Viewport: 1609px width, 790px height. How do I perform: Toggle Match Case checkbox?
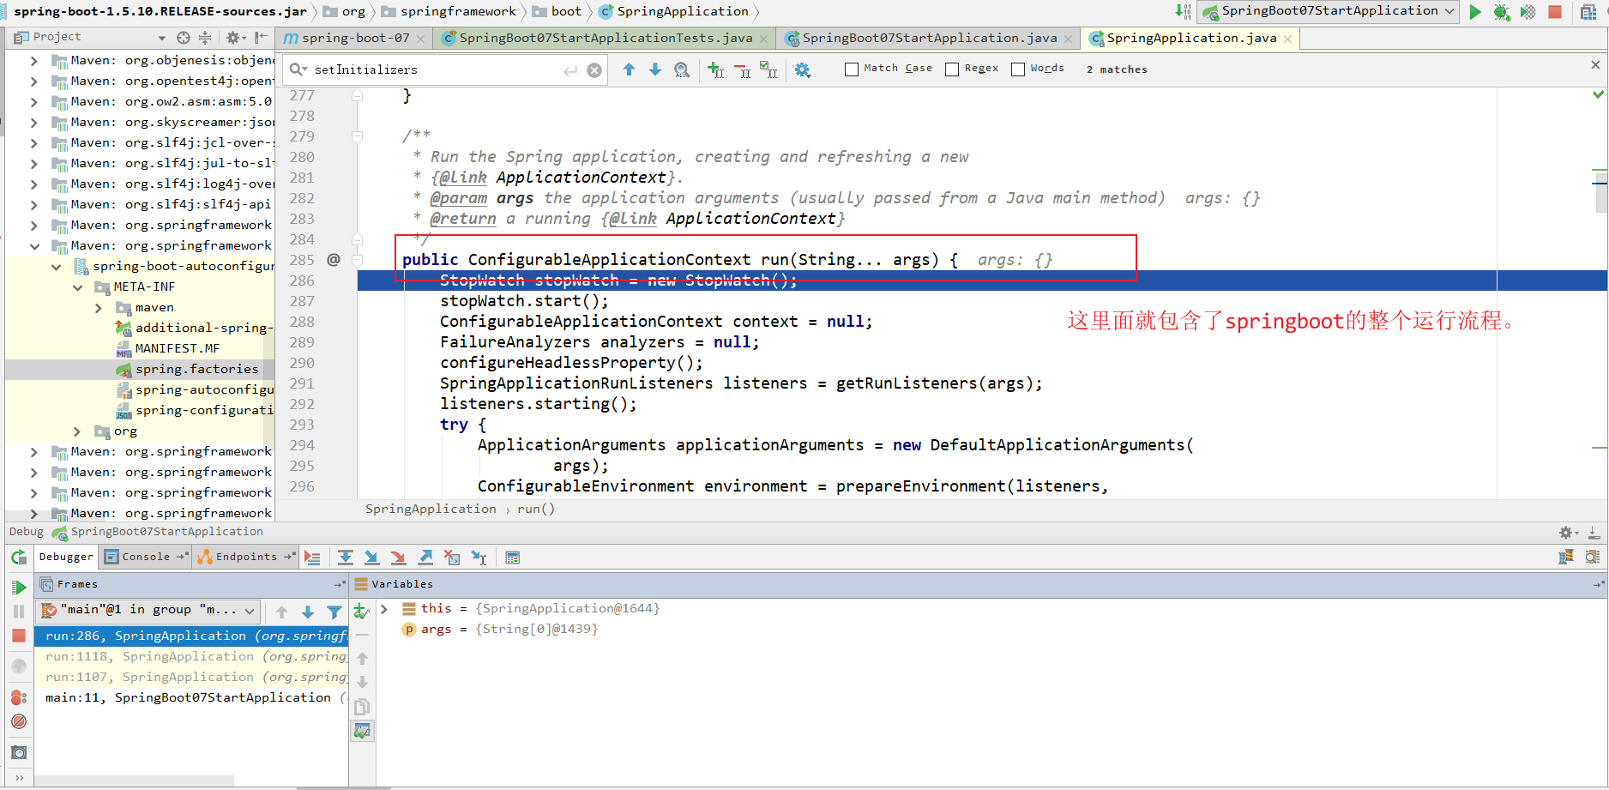pyautogui.click(x=852, y=69)
